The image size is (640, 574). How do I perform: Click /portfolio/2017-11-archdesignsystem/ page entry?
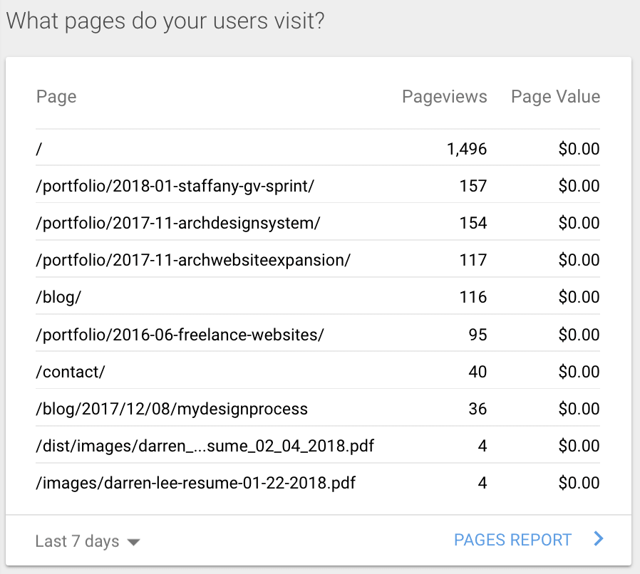pyautogui.click(x=177, y=223)
